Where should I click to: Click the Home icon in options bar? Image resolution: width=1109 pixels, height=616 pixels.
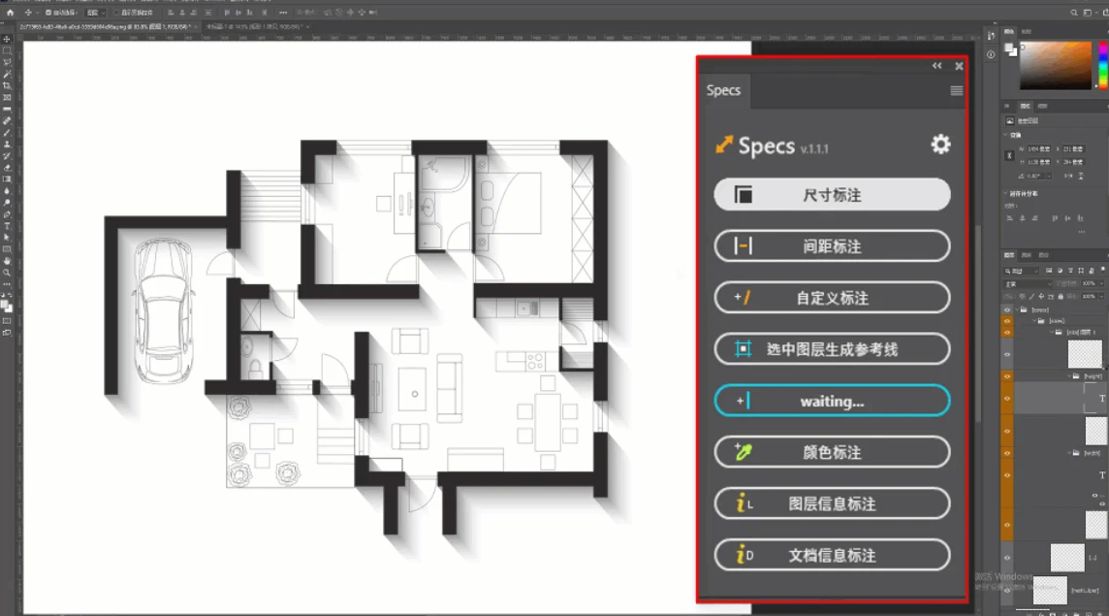pos(10,12)
